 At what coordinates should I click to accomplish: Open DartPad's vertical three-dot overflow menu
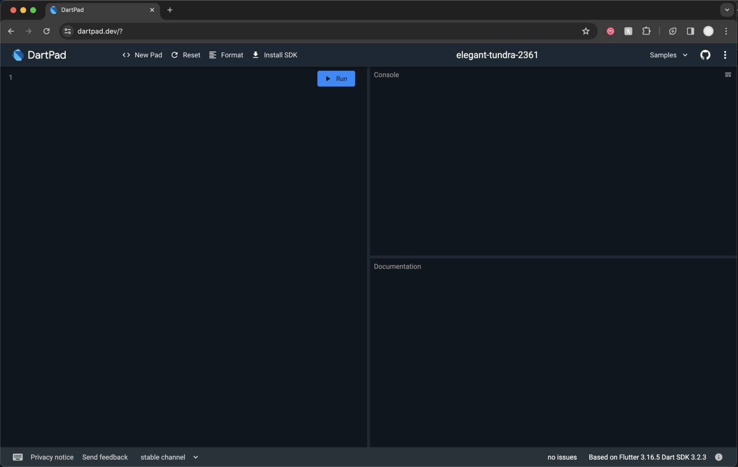click(x=725, y=55)
